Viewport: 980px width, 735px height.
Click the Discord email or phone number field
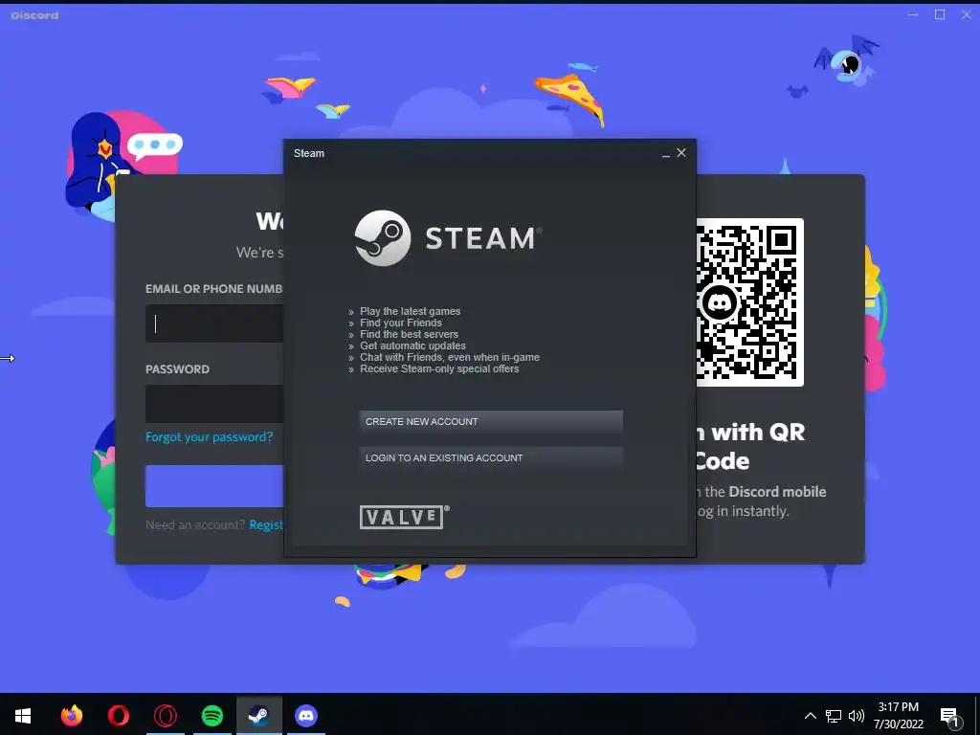pyautogui.click(x=214, y=323)
